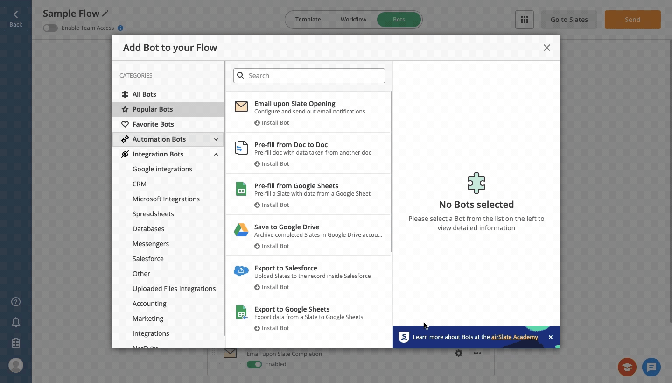Open the notifications bell
Image resolution: width=672 pixels, height=383 pixels.
click(16, 322)
